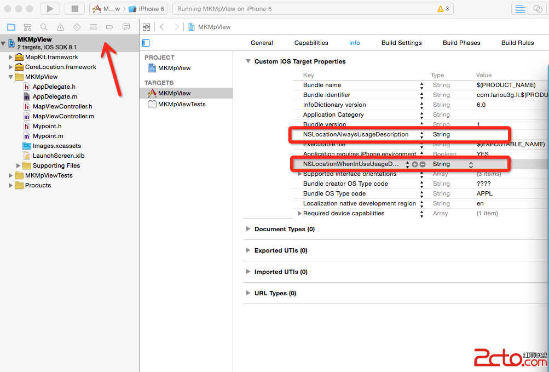Open String type dropdown for NSLocationWhenInUse
Screen dimensions: 549x372
pos(471,164)
